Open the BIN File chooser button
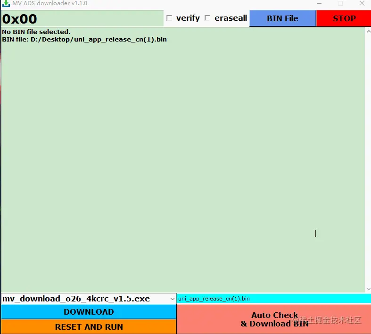Image resolution: width=371 pixels, height=334 pixels. (x=282, y=18)
